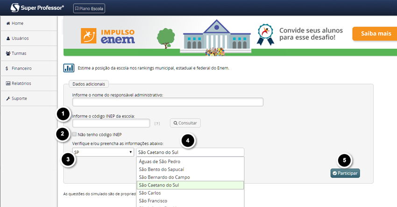
Task: Click the Home house icon
Action: point(8,23)
